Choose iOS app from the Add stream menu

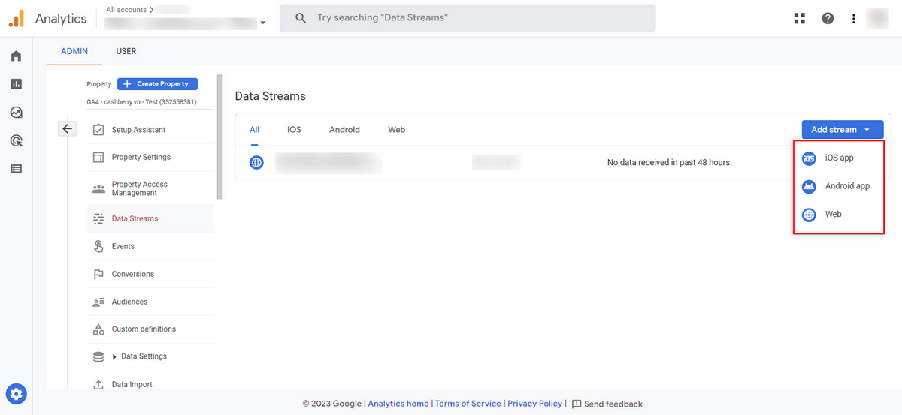tap(839, 158)
